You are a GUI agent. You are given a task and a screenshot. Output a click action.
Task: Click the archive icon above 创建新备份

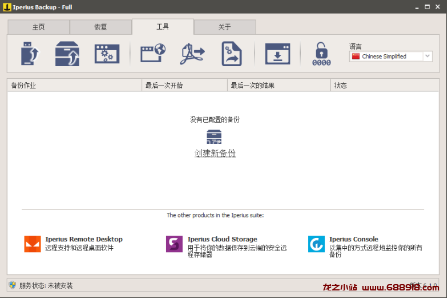click(214, 137)
